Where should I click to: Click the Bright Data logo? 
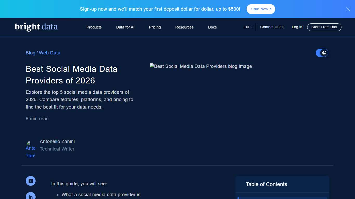point(36,27)
